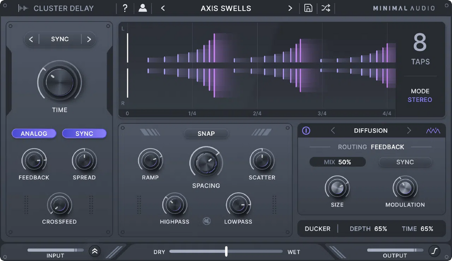Image resolution: width=452 pixels, height=261 pixels.
Task: Toggle the SYNC button next to ANALOG
Action: click(84, 133)
